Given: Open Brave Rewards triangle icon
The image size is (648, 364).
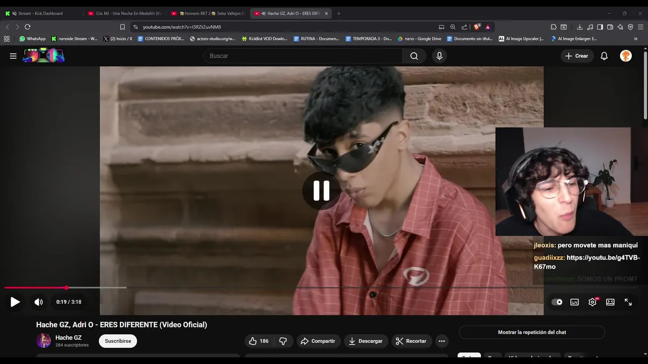Looking at the screenshot, I should click(x=488, y=27).
